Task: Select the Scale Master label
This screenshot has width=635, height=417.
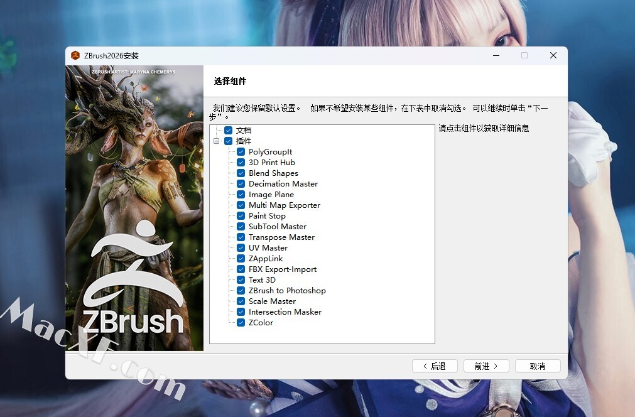Action: (x=272, y=301)
